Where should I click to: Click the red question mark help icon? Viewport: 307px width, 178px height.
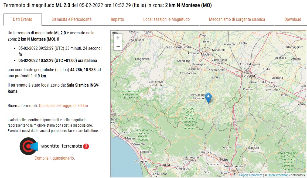[x=86, y=146]
